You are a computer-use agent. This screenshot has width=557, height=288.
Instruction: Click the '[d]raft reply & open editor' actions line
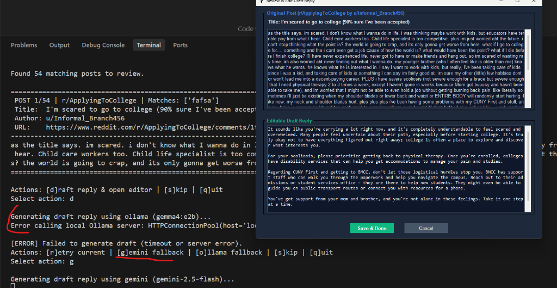pos(116,189)
